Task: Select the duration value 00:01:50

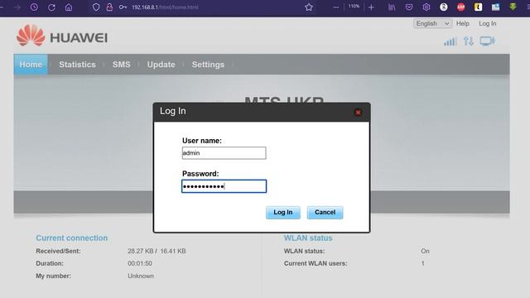Action: 140,263
